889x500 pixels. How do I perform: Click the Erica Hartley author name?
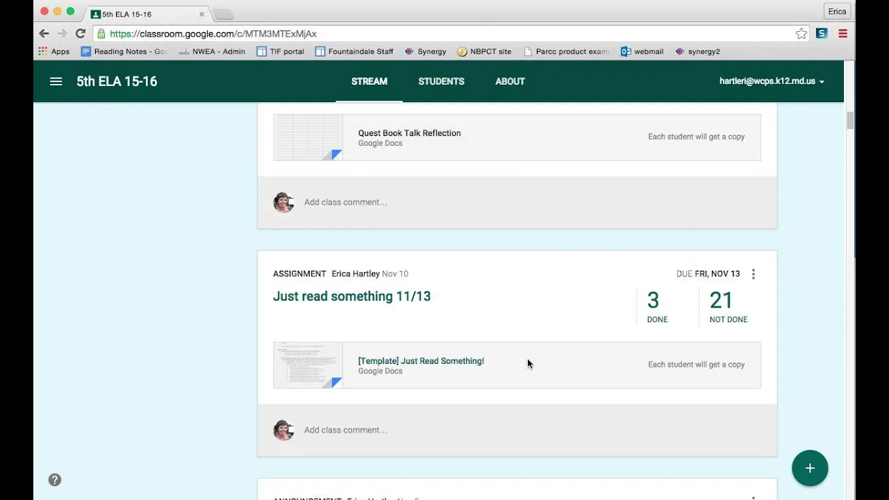click(356, 274)
